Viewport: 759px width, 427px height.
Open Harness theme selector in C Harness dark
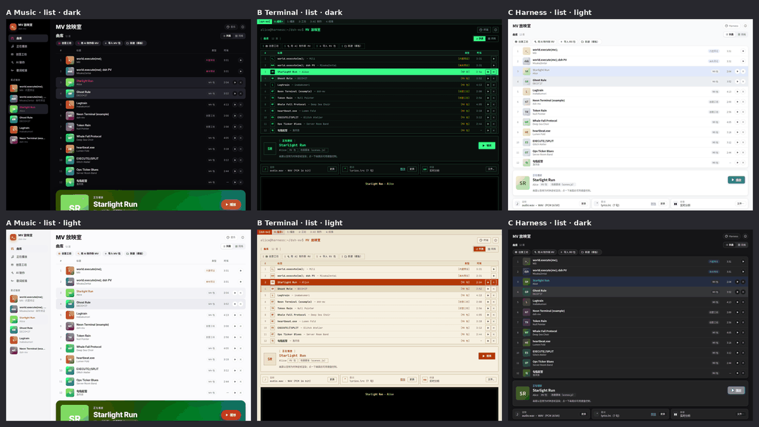pos(732,236)
